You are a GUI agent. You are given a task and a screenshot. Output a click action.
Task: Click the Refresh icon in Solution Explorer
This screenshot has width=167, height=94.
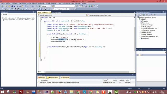(144, 15)
